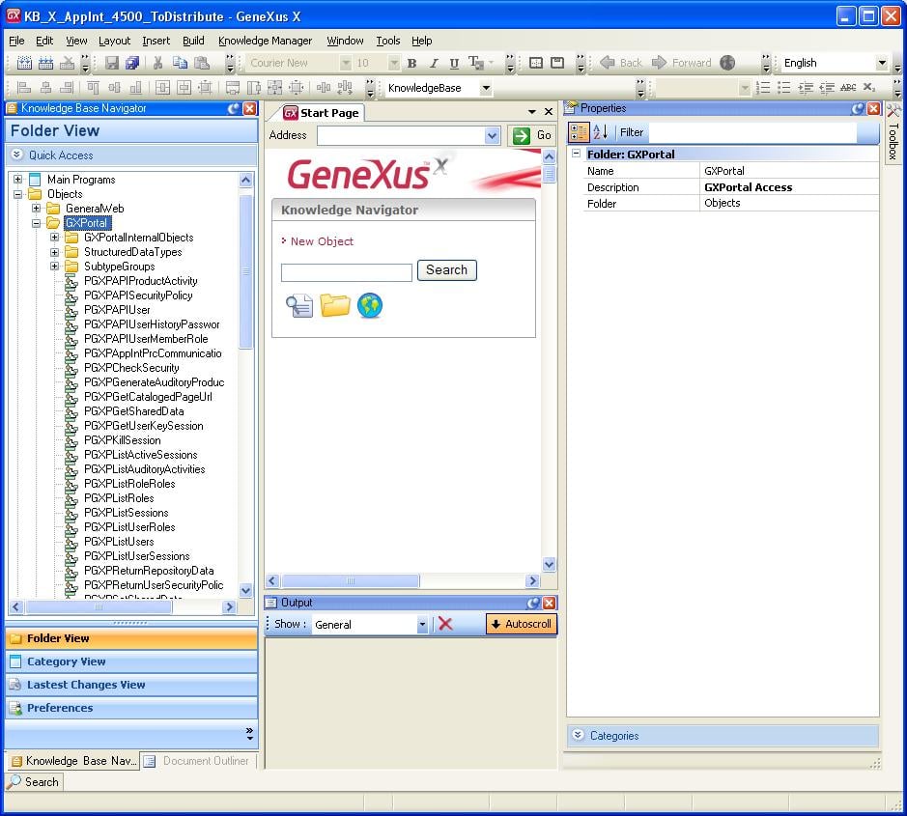The height and width of the screenshot is (816, 907).
Task: Click the Toolbox side panel icon
Action: tap(893, 132)
